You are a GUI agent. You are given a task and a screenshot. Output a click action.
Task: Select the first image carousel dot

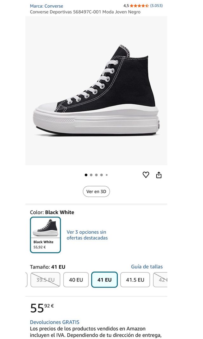coord(86,175)
